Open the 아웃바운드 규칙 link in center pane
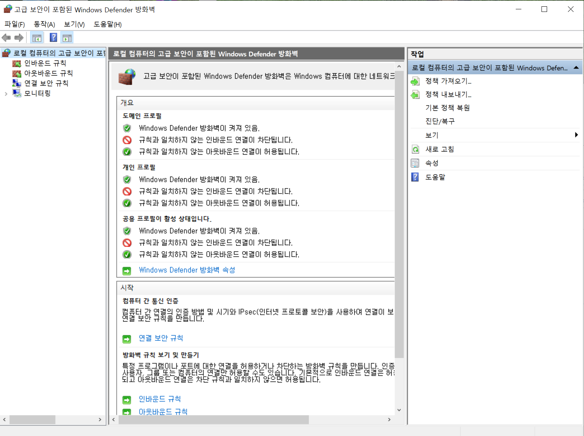The width and height of the screenshot is (584, 436). pos(163,412)
